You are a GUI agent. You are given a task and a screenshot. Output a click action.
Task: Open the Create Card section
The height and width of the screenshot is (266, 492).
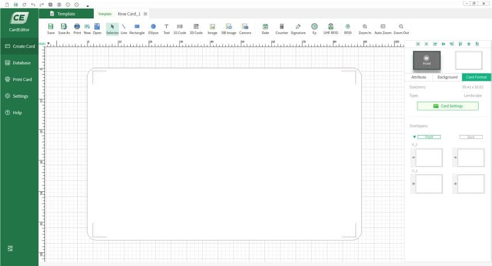tap(20, 47)
